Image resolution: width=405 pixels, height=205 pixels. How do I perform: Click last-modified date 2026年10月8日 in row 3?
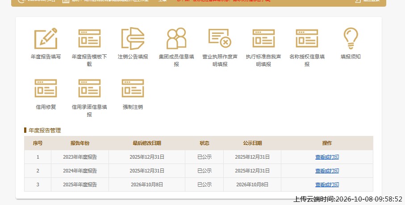147,184
